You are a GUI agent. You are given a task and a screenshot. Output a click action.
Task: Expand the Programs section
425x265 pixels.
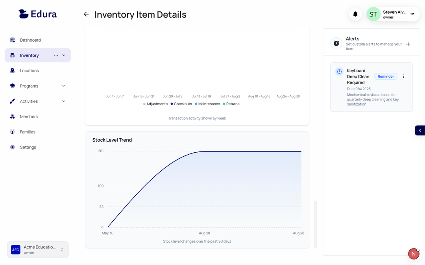click(x=64, y=86)
